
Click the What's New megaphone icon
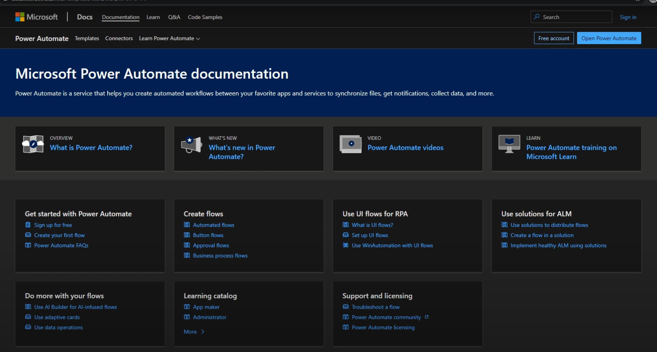click(x=192, y=144)
